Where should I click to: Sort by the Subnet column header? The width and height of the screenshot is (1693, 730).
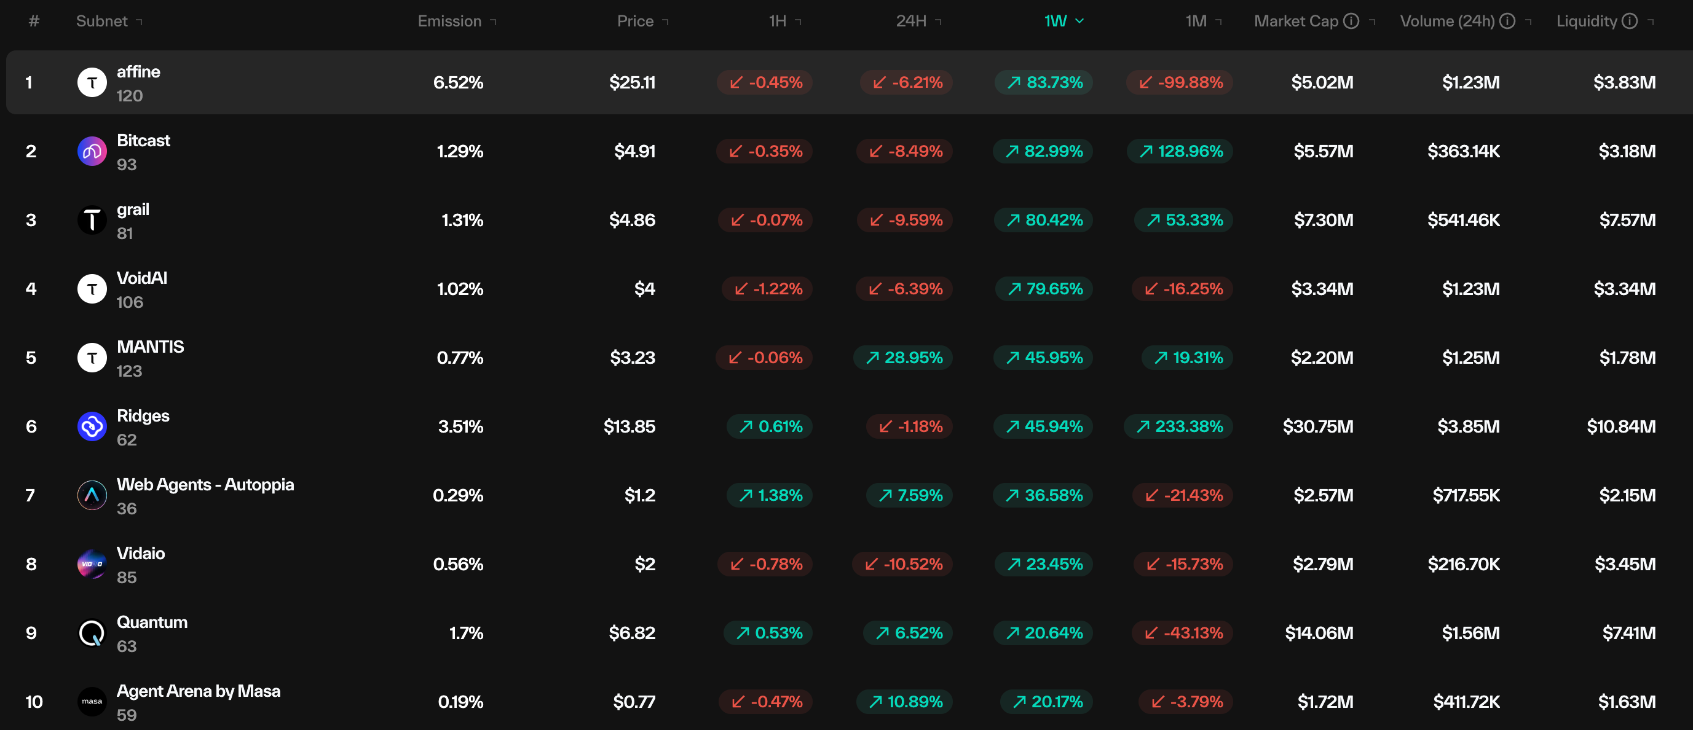tap(102, 21)
